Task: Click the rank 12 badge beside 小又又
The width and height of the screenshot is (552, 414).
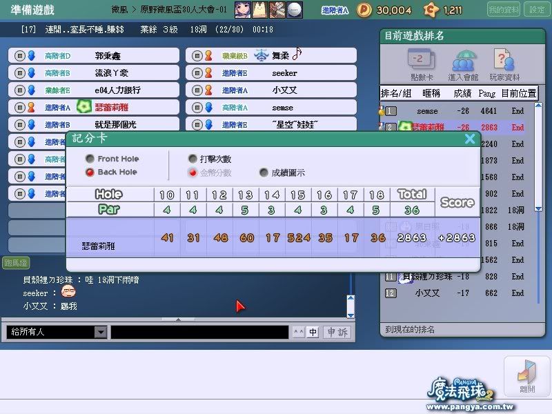Action: click(391, 293)
